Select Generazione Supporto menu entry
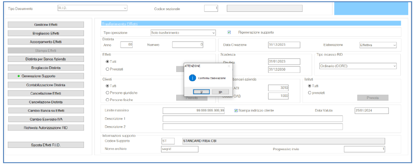The width and height of the screenshot is (413, 164). click(46, 76)
